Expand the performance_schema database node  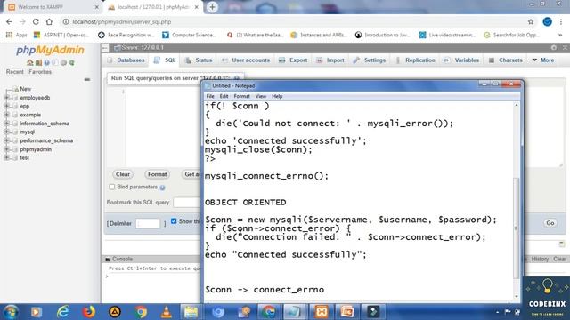click(x=6, y=140)
